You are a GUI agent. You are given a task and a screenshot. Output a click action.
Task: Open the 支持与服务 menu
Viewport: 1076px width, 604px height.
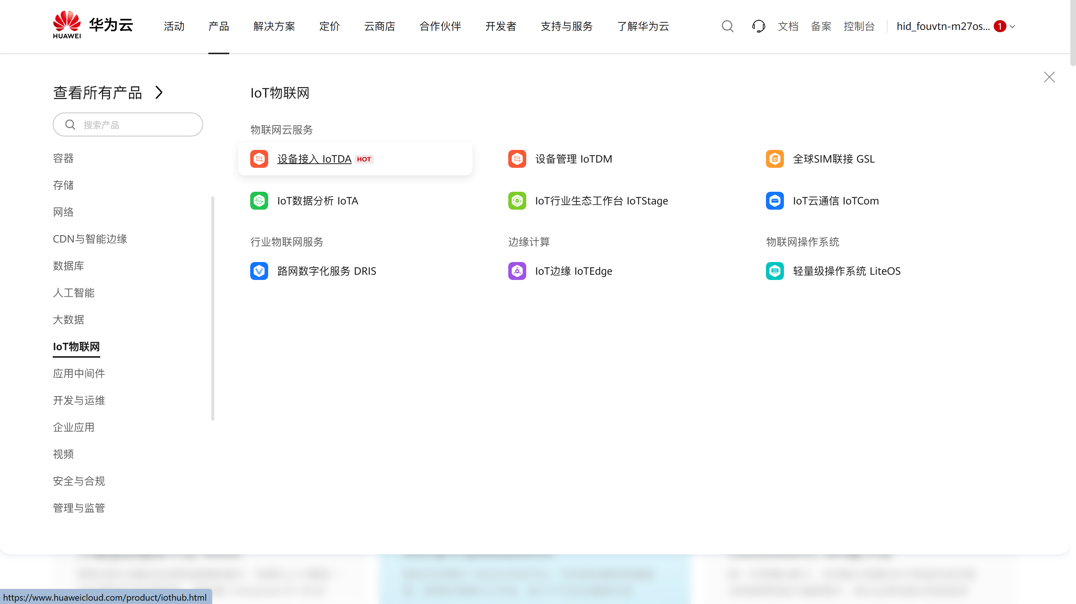coord(566,26)
